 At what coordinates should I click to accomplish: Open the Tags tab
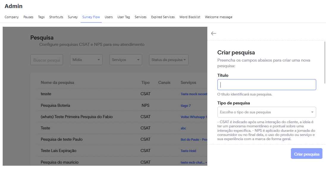(41, 17)
